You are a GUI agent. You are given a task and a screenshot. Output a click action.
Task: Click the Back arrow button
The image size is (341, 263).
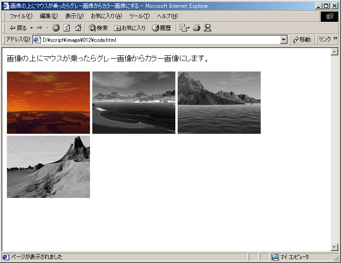(x=18, y=28)
